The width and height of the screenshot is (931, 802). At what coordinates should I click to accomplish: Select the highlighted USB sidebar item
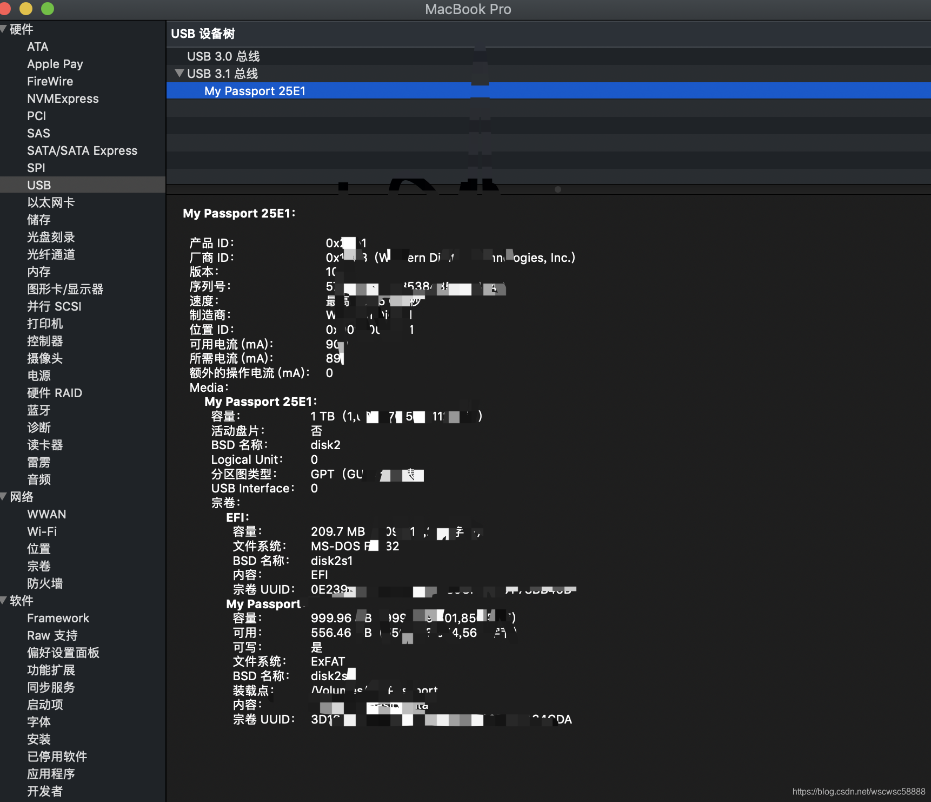83,185
